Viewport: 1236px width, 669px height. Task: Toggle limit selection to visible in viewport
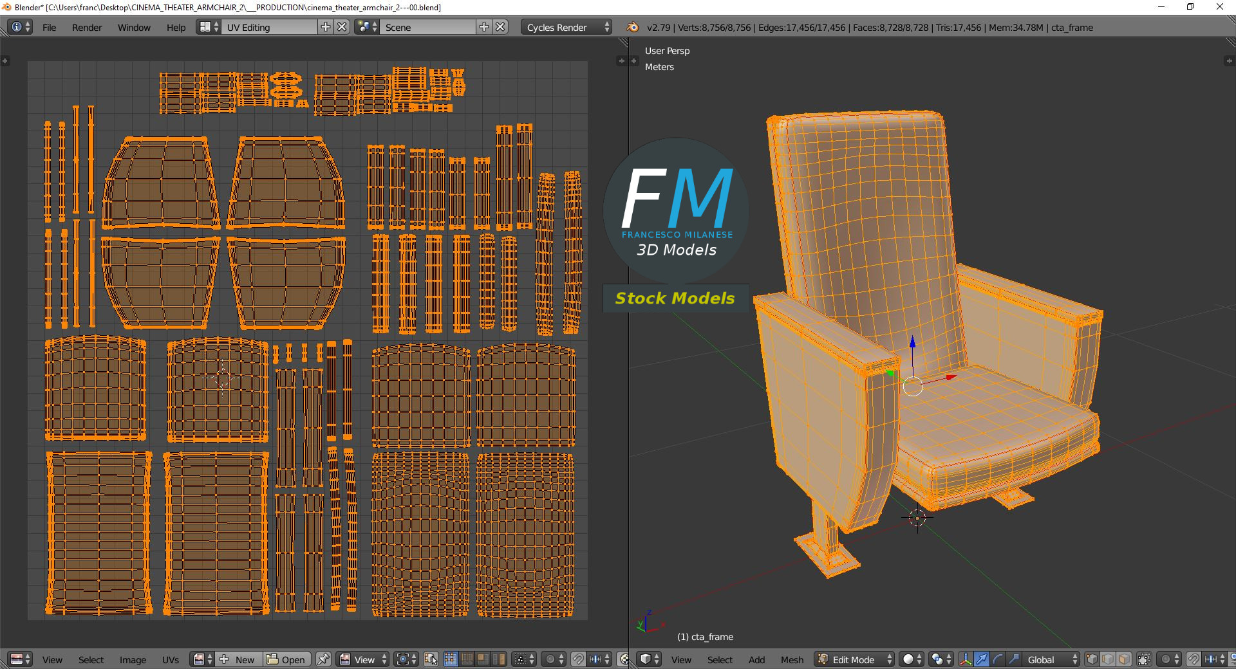click(1144, 659)
